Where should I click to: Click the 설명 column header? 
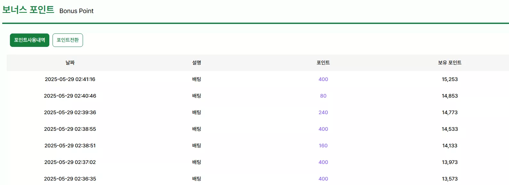point(197,63)
